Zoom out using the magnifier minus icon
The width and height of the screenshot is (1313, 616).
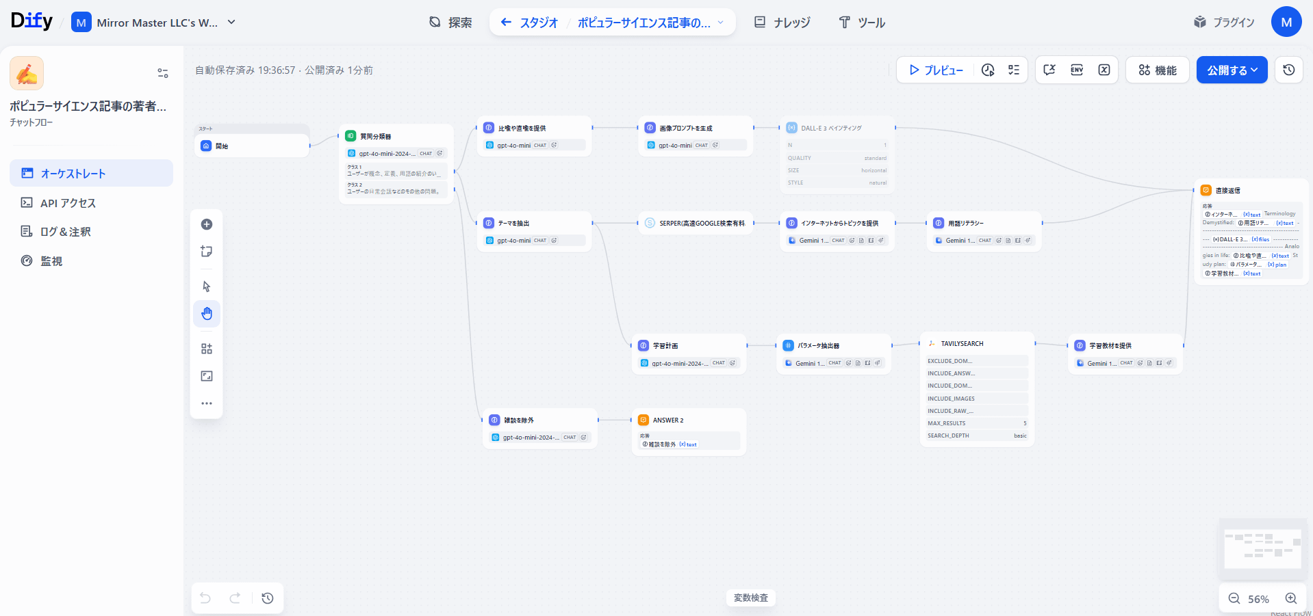coord(1234,598)
